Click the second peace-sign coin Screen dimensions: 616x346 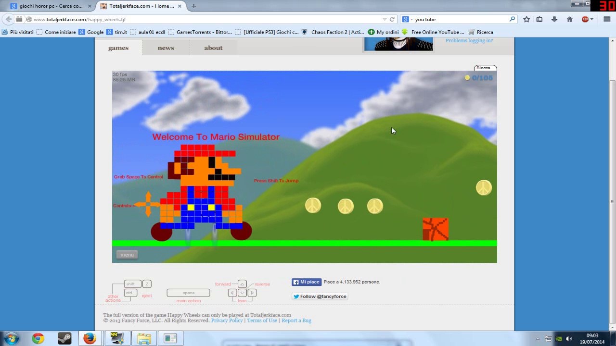pos(345,207)
